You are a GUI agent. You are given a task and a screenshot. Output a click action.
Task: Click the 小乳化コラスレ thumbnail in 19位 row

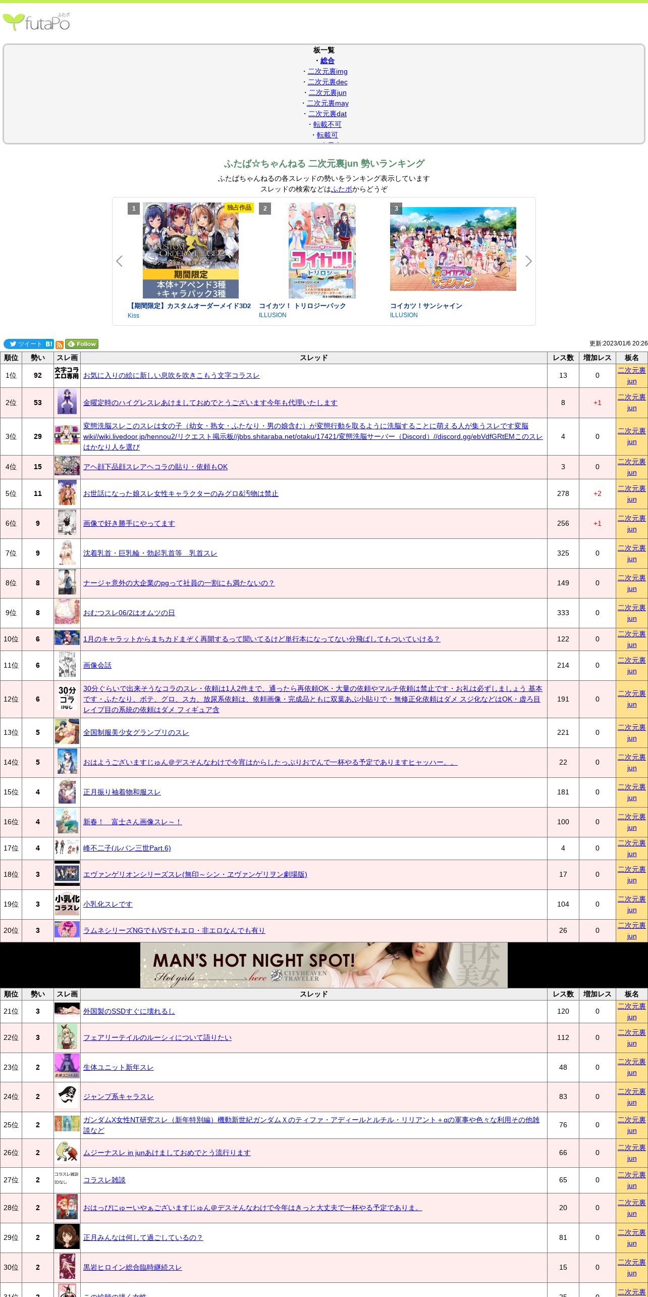click(x=67, y=903)
